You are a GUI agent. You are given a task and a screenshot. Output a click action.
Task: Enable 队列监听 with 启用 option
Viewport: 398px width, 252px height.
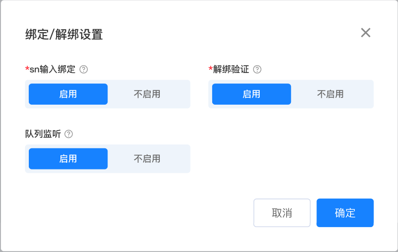[x=68, y=159]
